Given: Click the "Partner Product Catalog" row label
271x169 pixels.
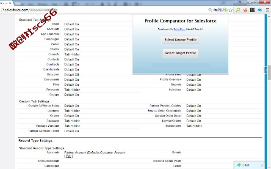Looking at the screenshot, I should coord(166,106).
